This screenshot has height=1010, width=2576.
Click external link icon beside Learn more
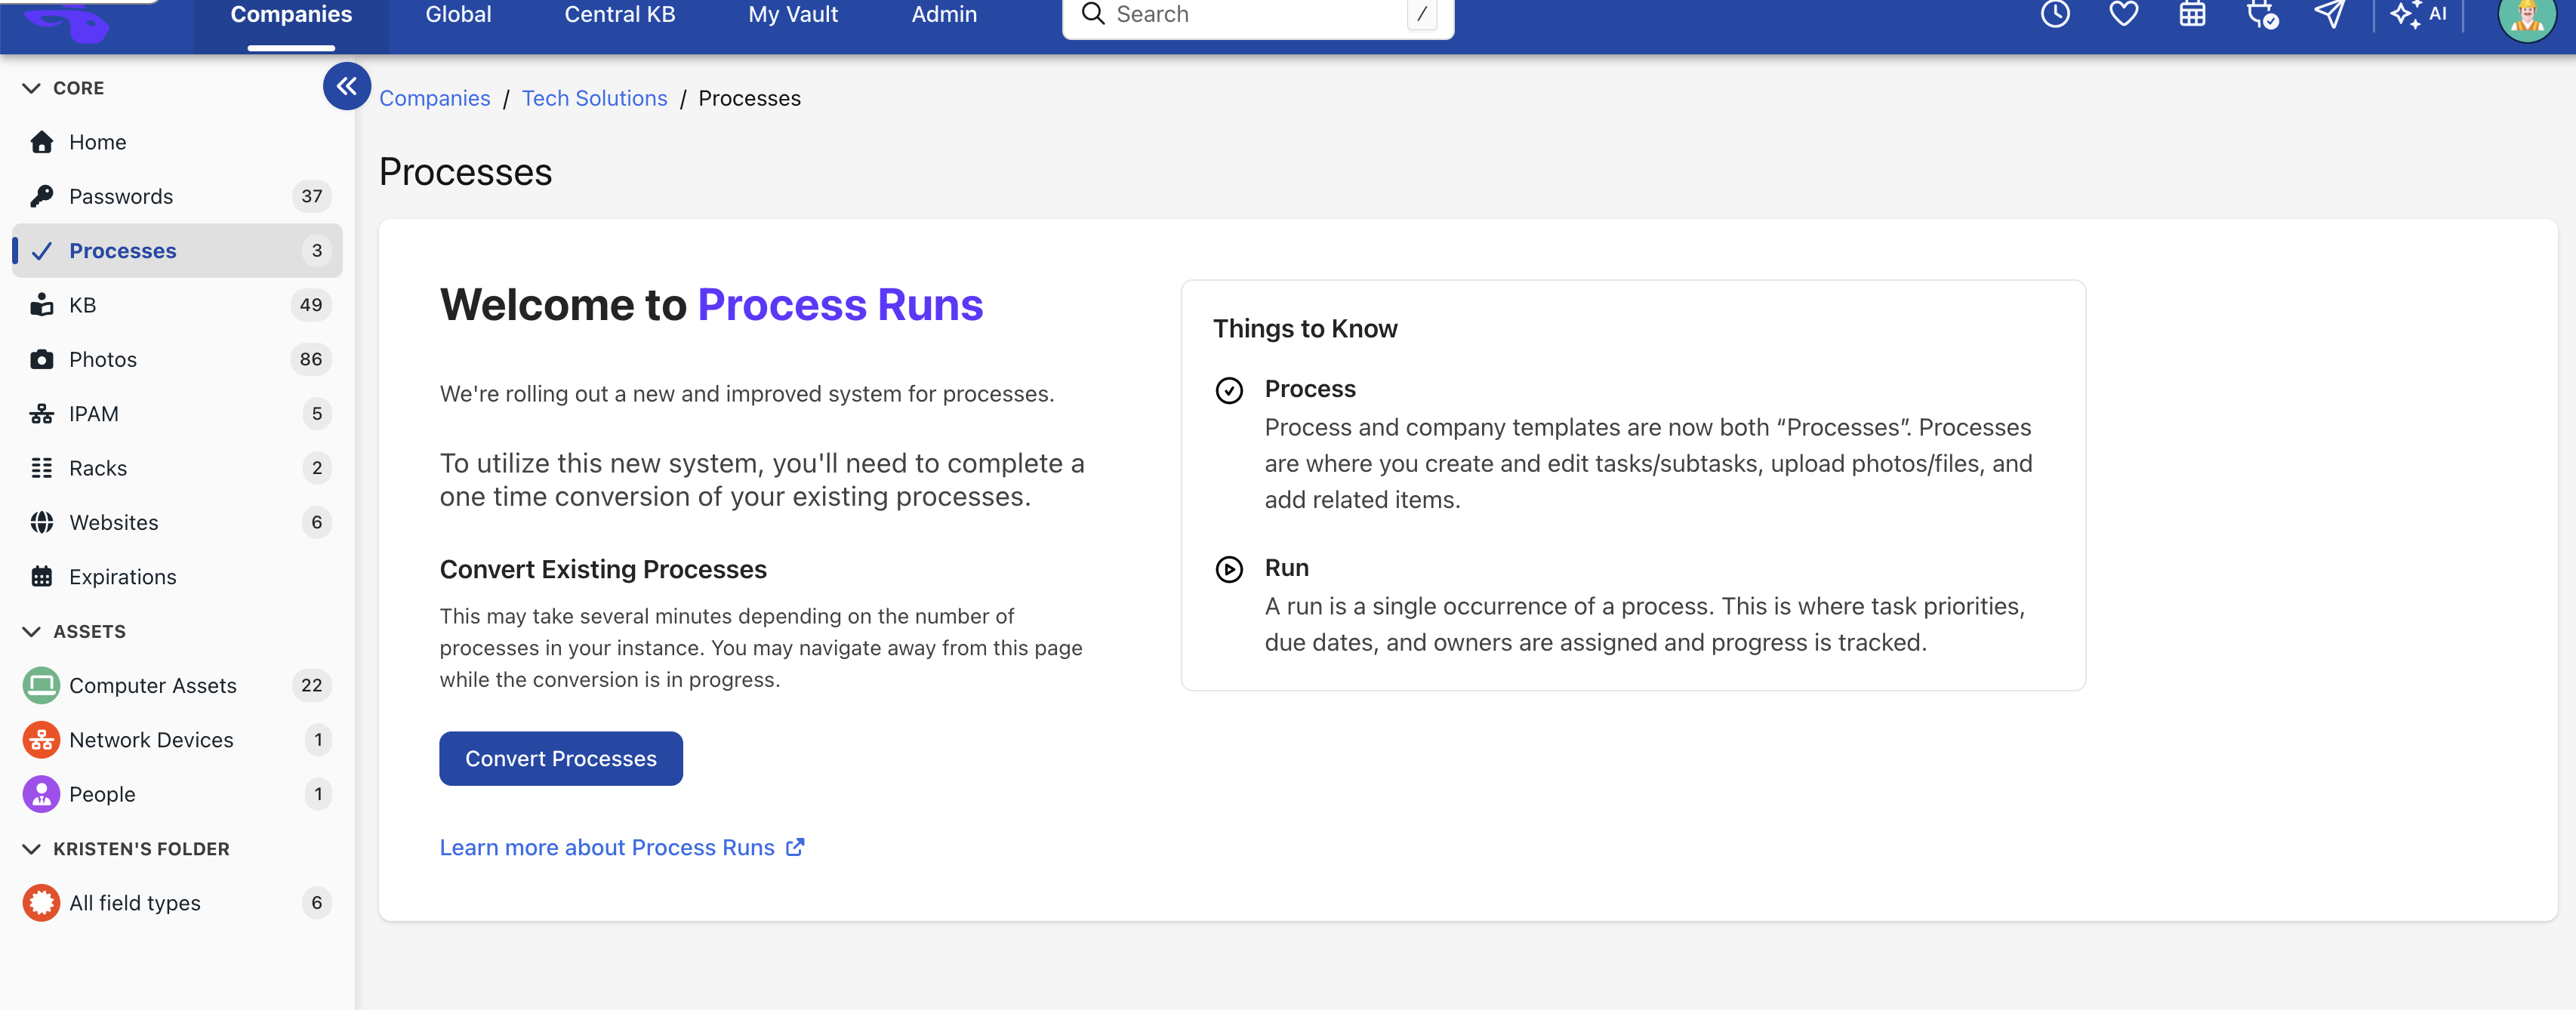pyautogui.click(x=795, y=847)
